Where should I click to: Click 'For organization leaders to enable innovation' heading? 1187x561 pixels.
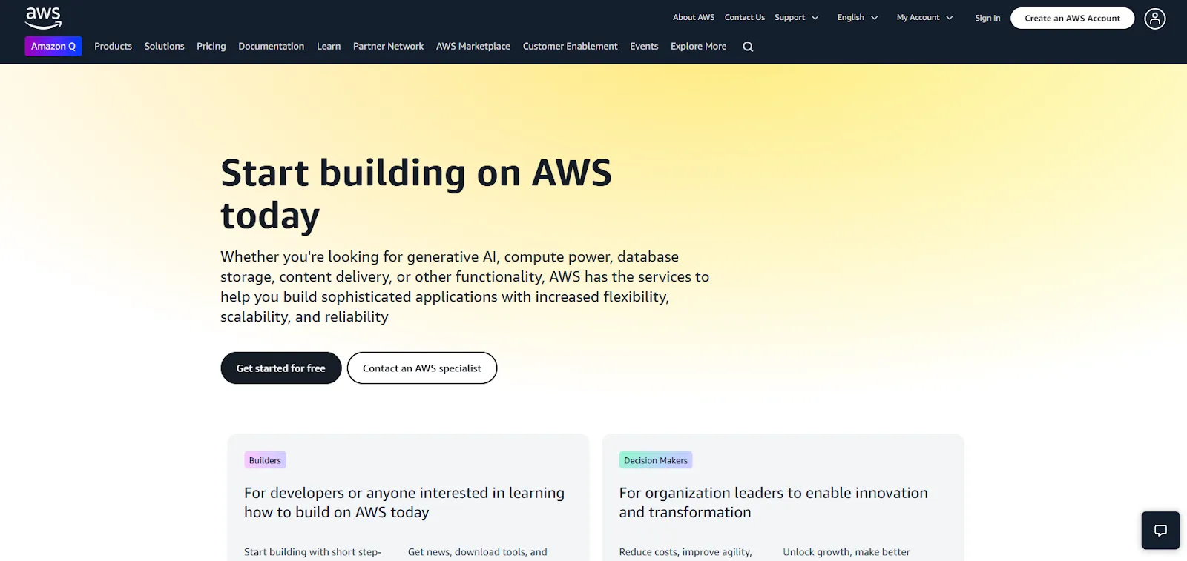(773, 502)
